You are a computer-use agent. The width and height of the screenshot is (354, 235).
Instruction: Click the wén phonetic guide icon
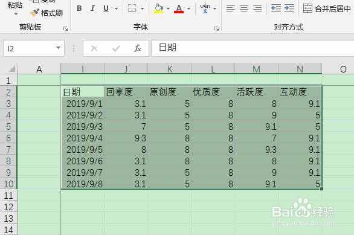pos(205,8)
